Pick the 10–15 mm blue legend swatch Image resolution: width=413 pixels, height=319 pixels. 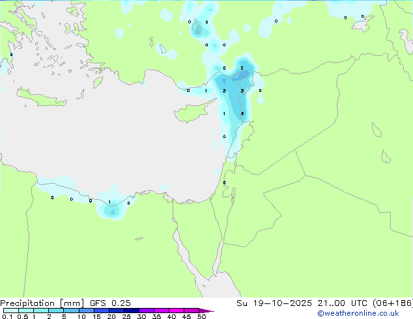[x=86, y=311]
